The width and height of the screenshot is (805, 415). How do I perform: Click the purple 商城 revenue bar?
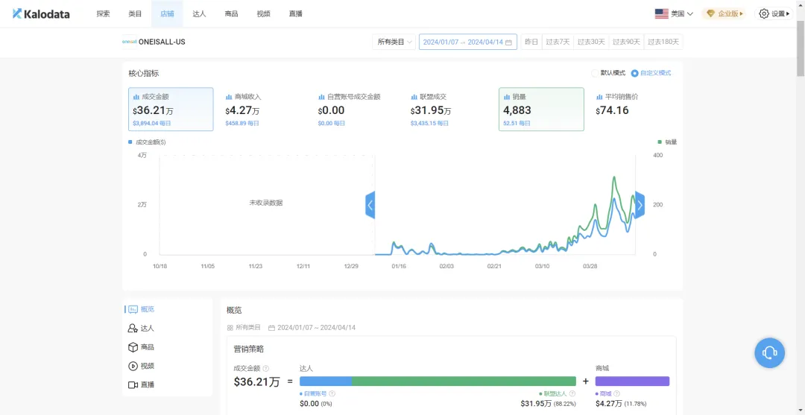632,381
